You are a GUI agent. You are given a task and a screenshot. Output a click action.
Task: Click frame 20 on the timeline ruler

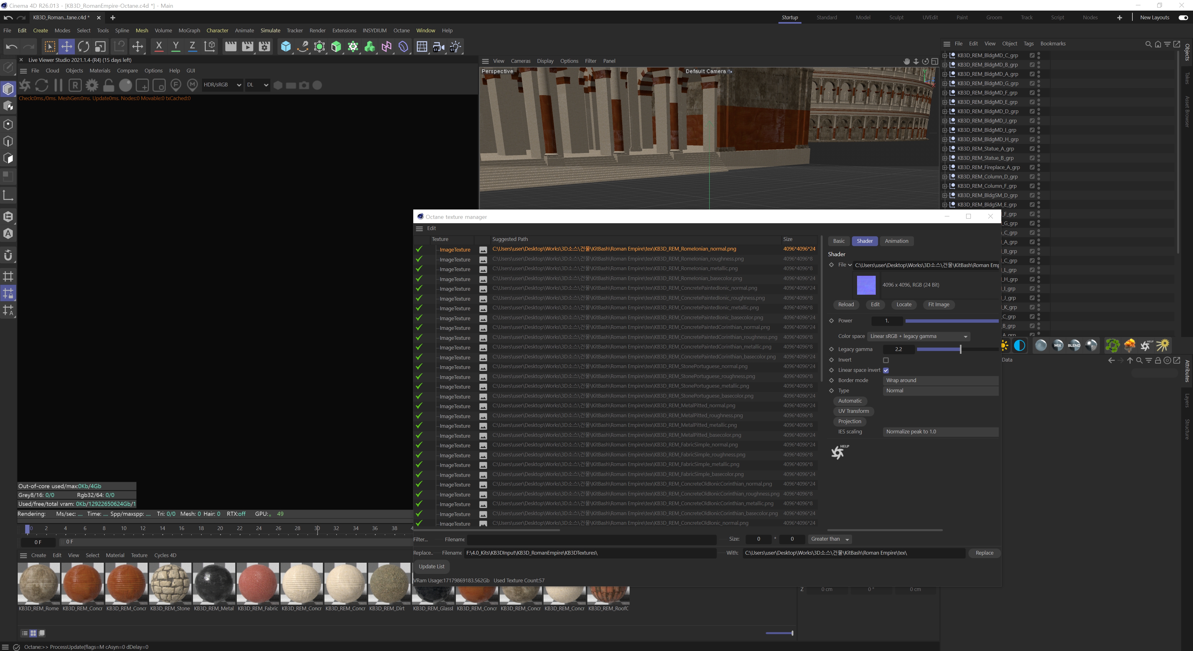click(220, 529)
